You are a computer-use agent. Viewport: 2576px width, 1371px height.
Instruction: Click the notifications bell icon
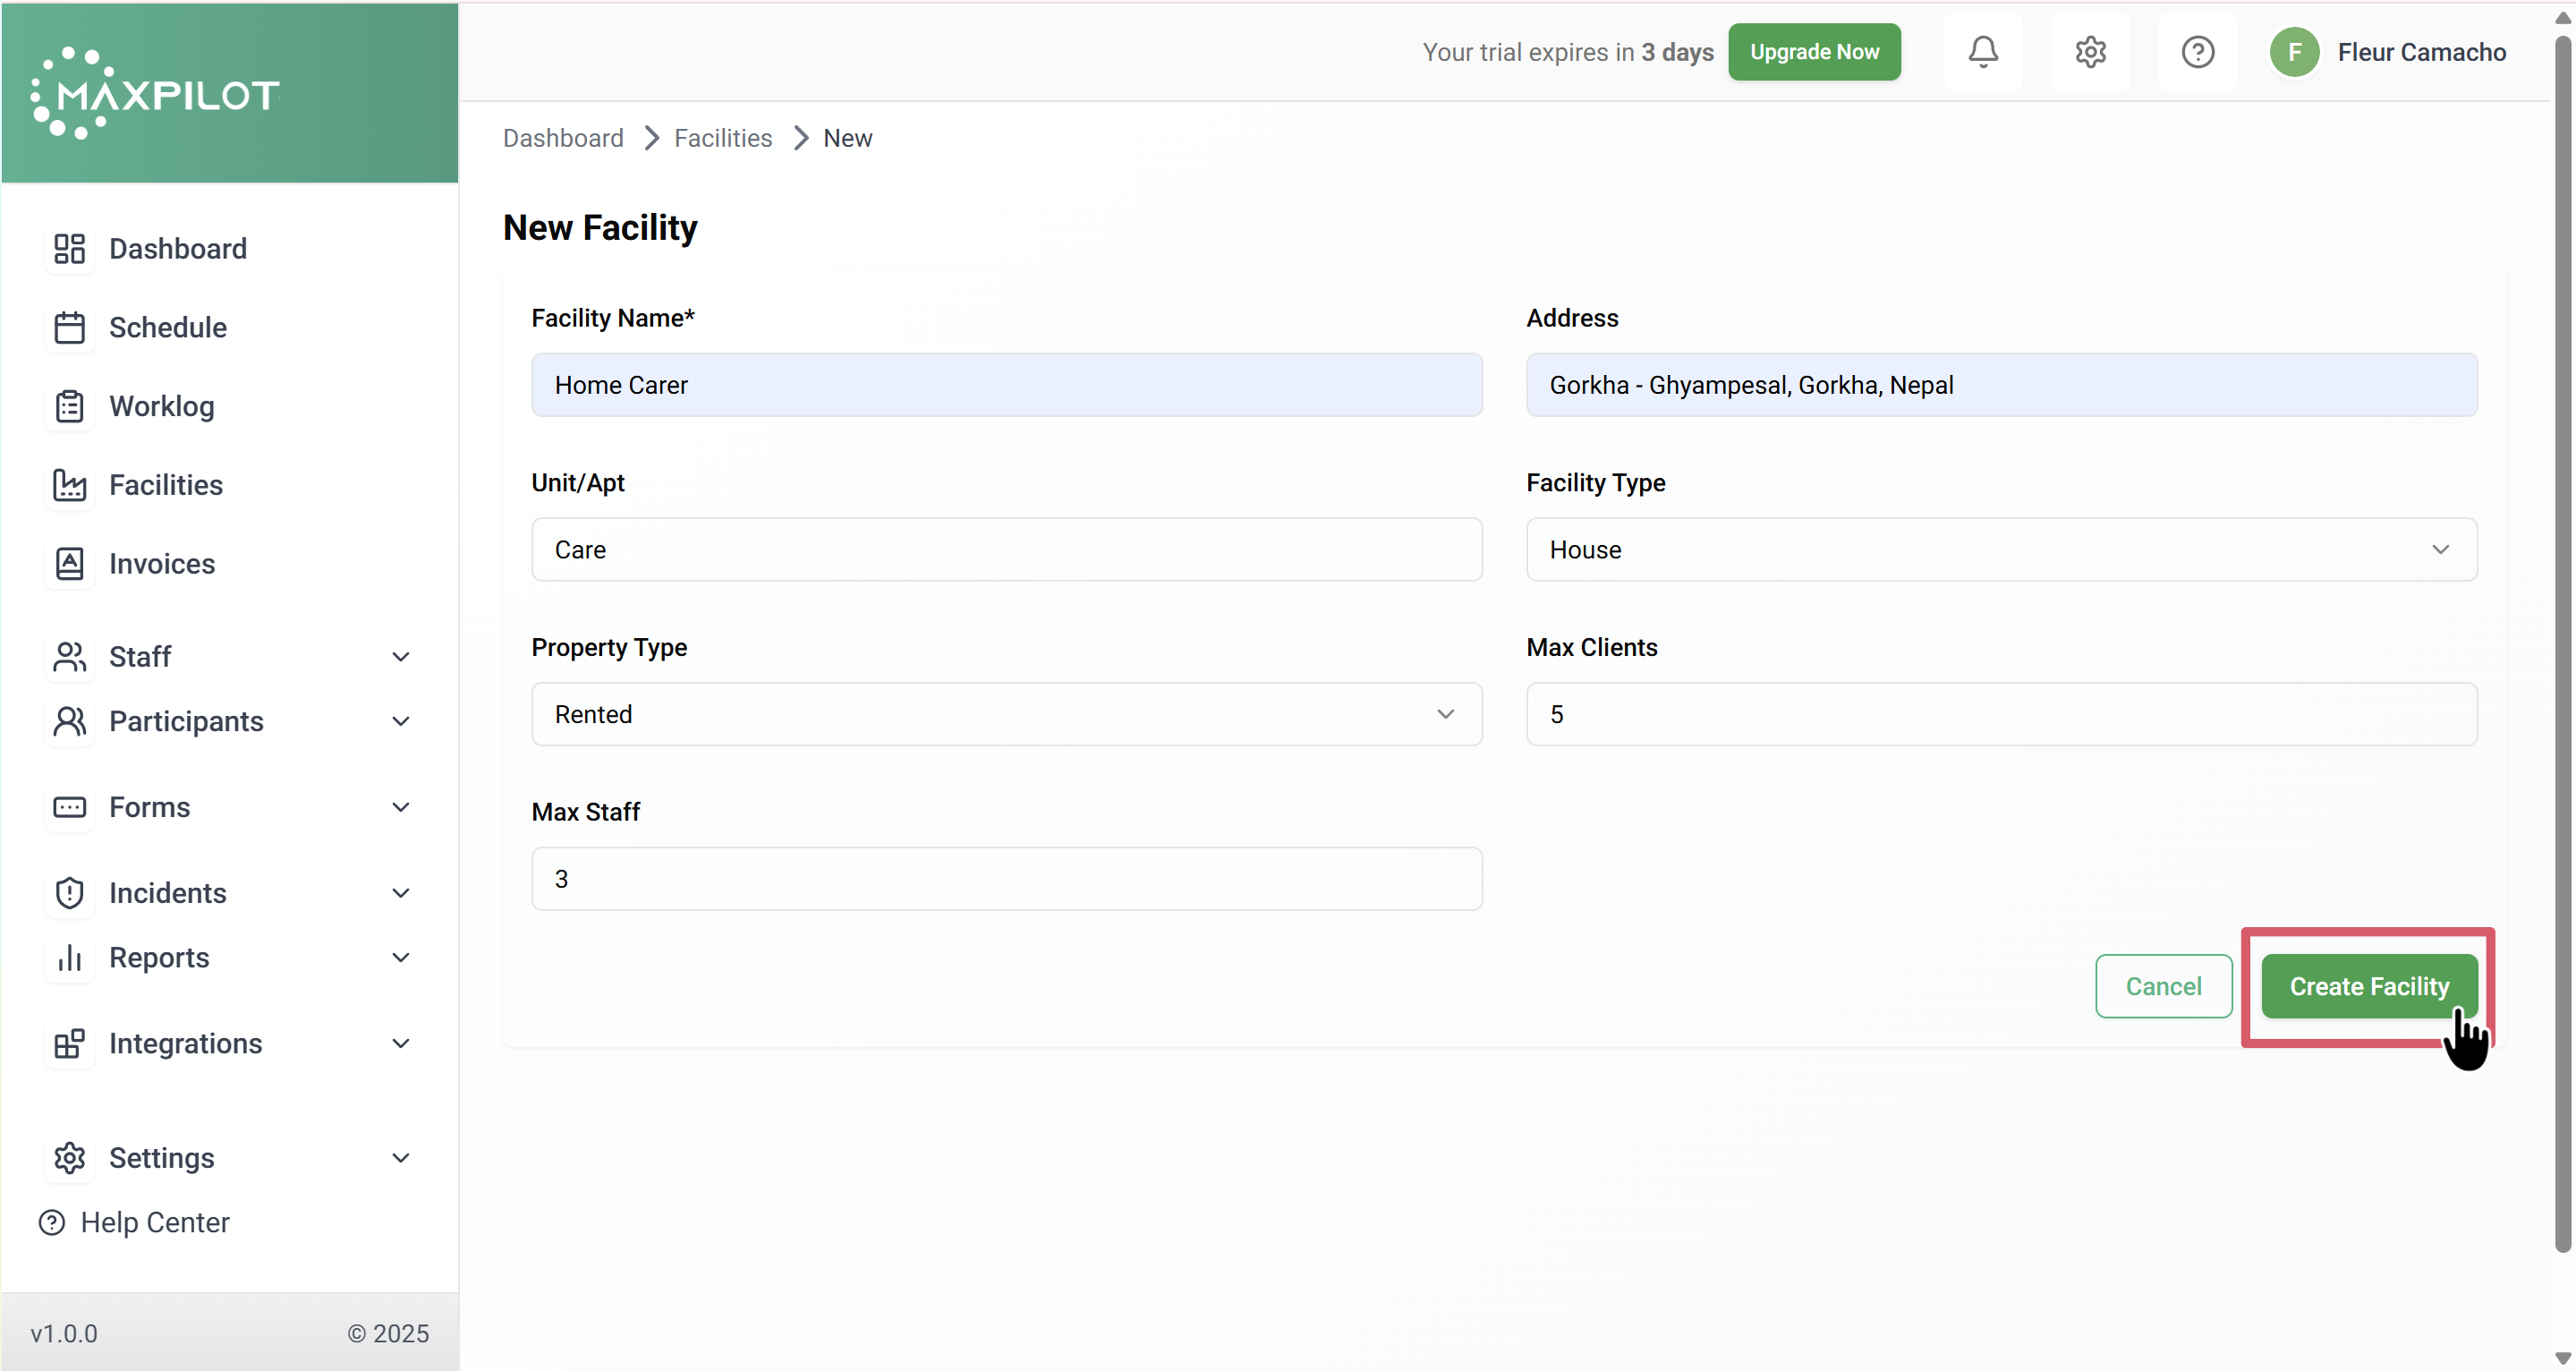point(1983,52)
